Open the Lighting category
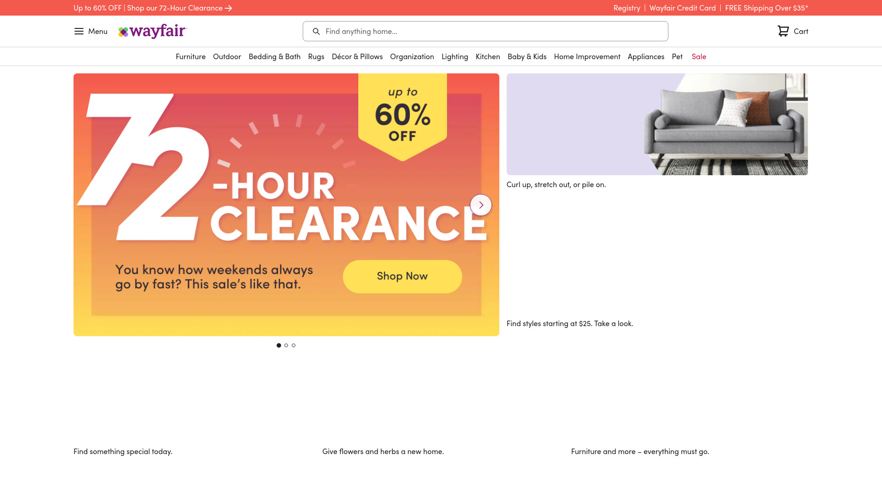This screenshot has width=882, height=477. (455, 56)
